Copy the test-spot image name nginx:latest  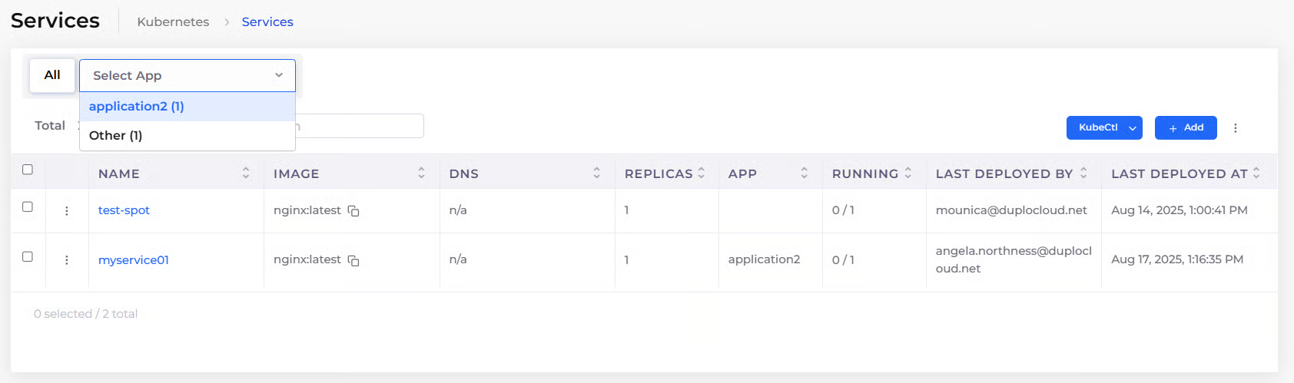point(353,211)
